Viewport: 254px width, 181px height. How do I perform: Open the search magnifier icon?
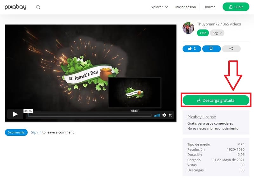pos(38,7)
